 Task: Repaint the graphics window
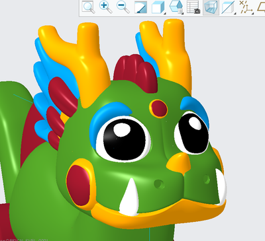(140, 7)
